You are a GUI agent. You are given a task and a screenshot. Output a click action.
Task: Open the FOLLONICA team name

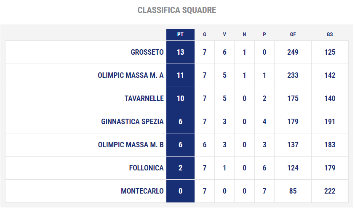click(x=146, y=168)
